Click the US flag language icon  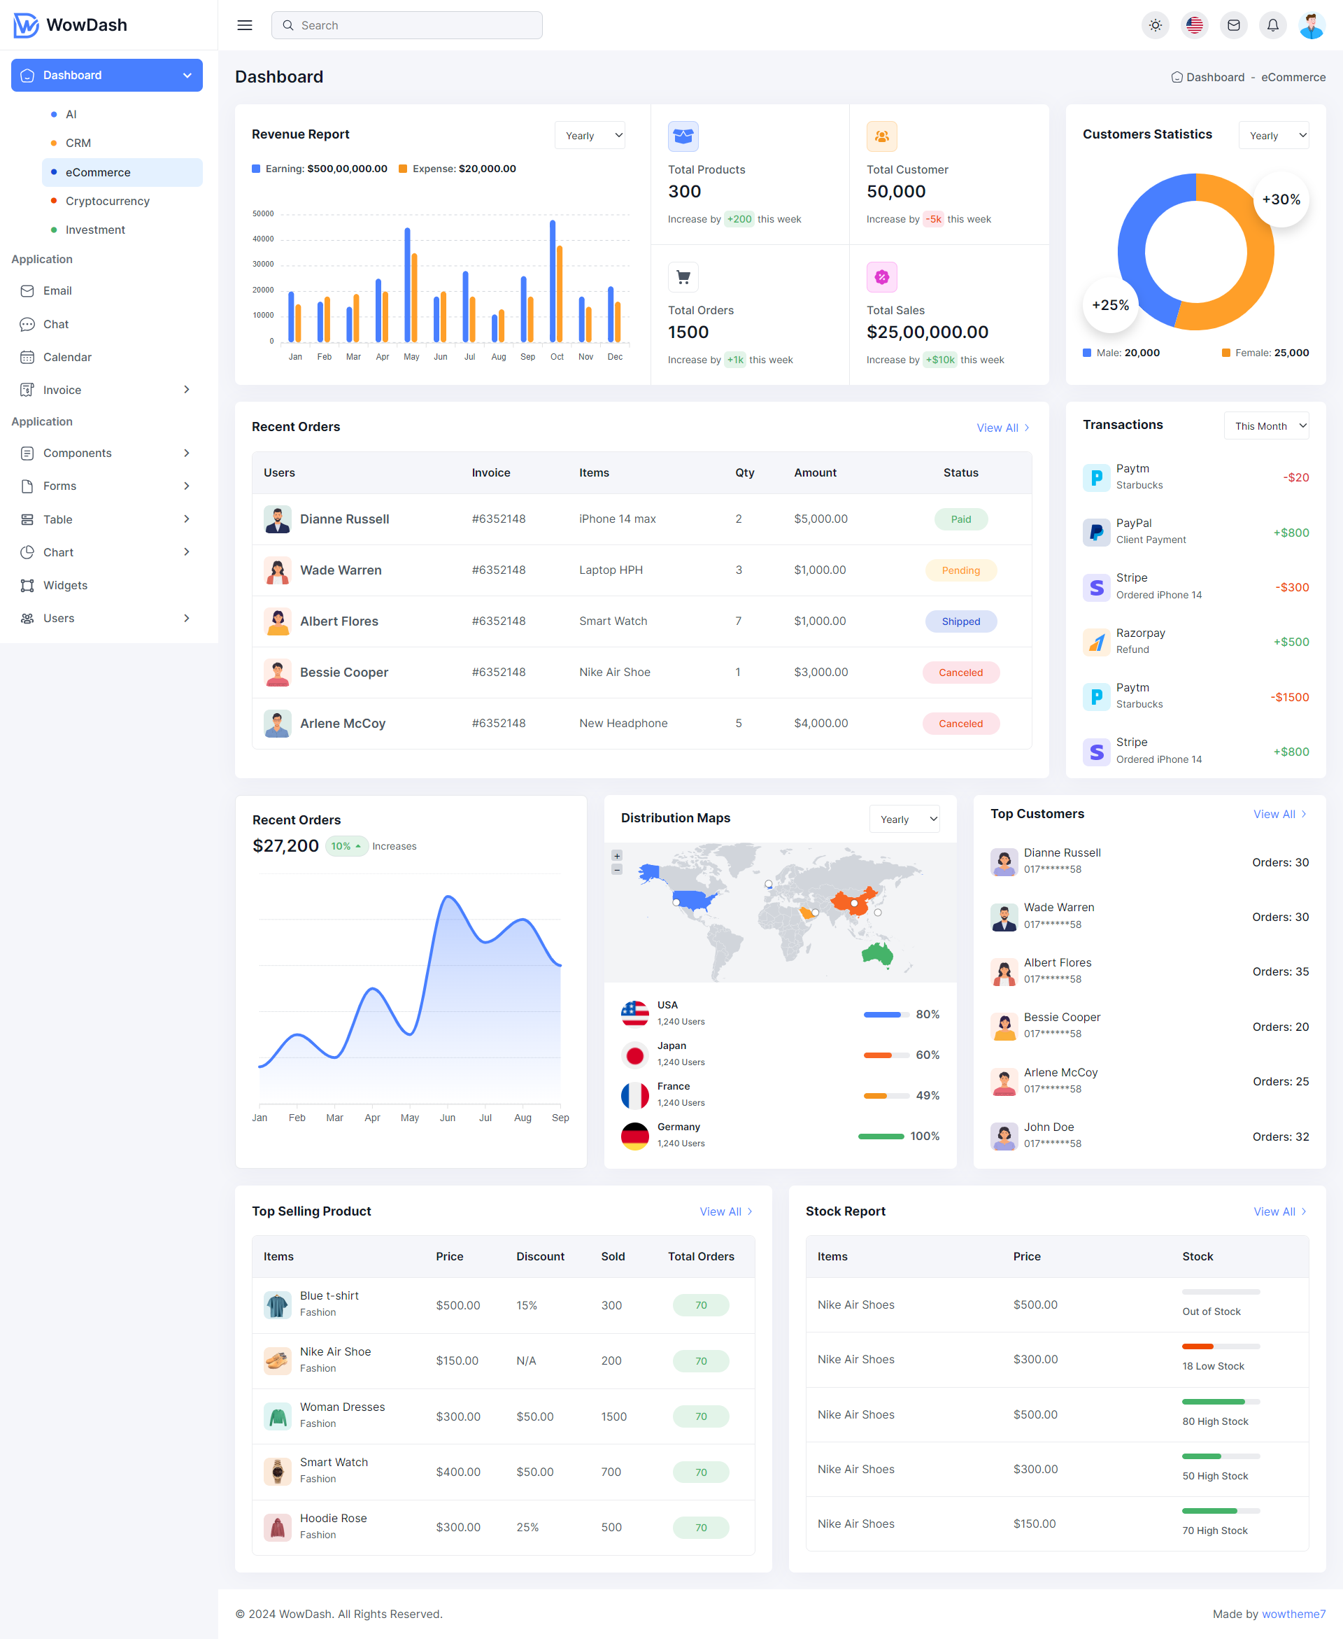(1195, 24)
